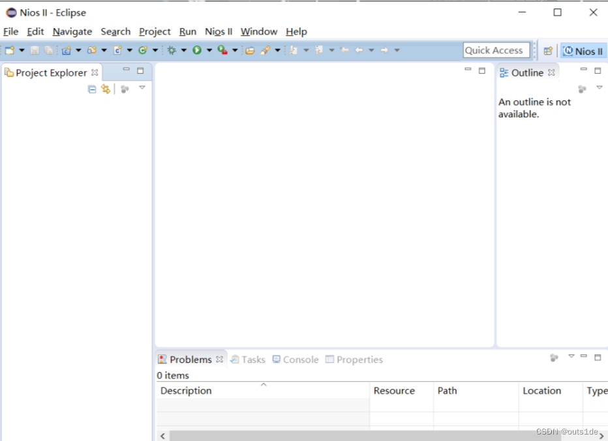Open the Outline view menu triangle
The image size is (608, 441).
tap(600, 87)
